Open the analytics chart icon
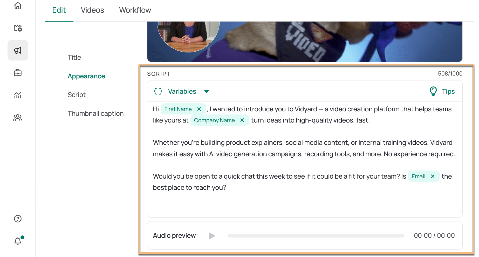Viewport: 479px width, 257px height. (18, 95)
